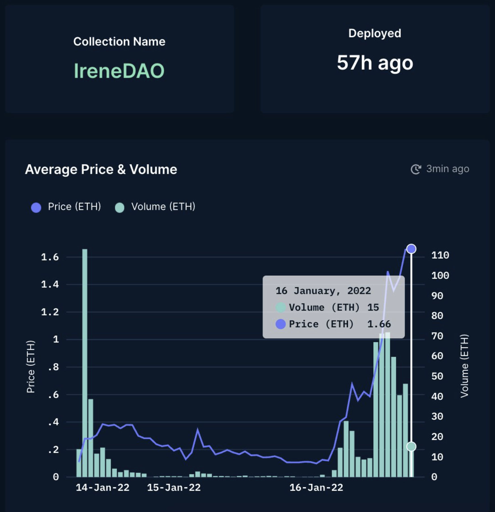
Task: Open the IreneDAO collection link
Action: [x=119, y=71]
